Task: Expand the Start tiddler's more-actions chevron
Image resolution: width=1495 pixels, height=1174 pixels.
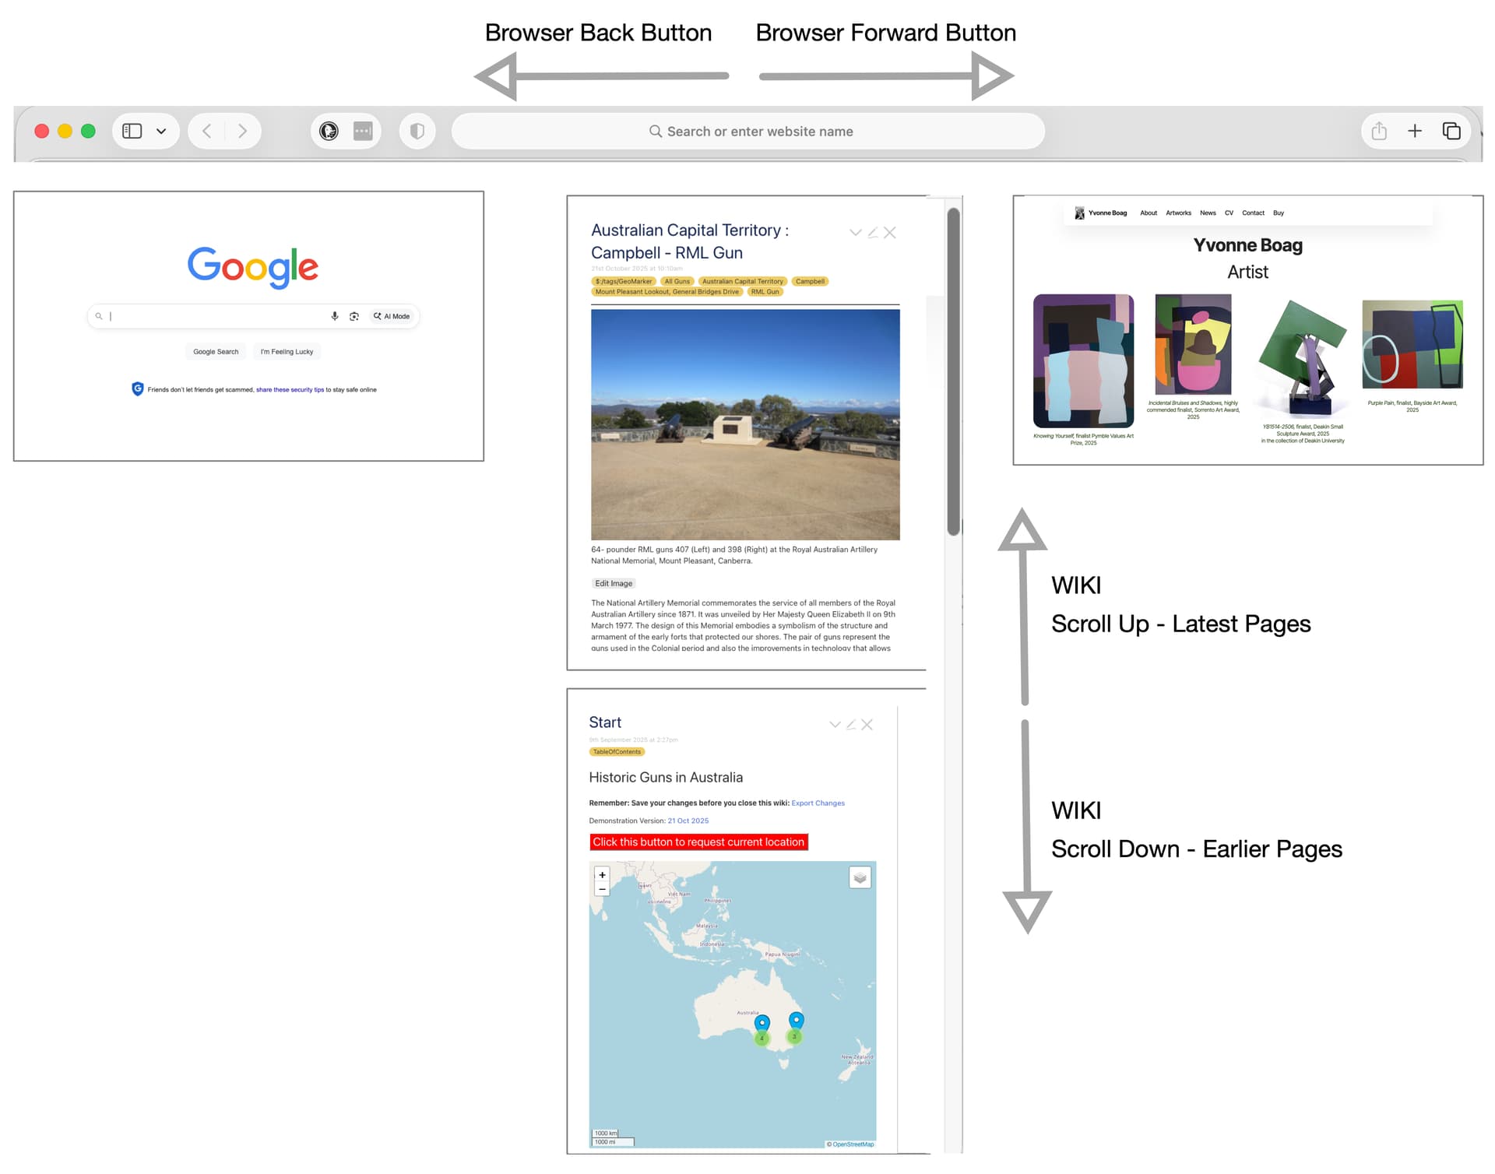Action: point(835,725)
